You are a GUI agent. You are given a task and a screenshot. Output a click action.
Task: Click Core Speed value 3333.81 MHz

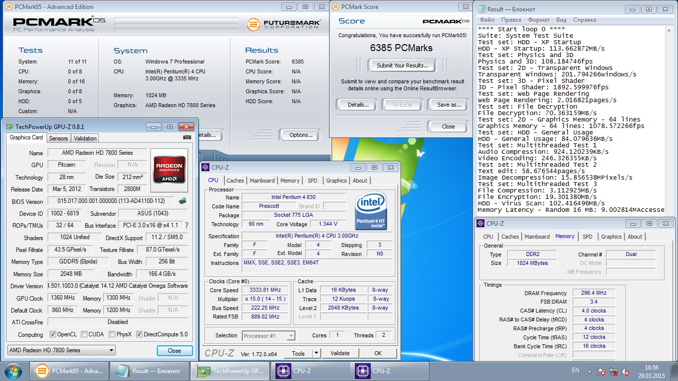click(x=266, y=290)
